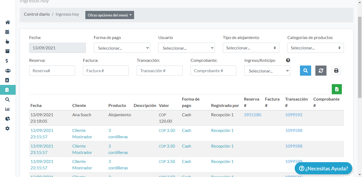Click the home icon in sidebar
Screen dimensions: 362x177
click(x=7, y=22)
